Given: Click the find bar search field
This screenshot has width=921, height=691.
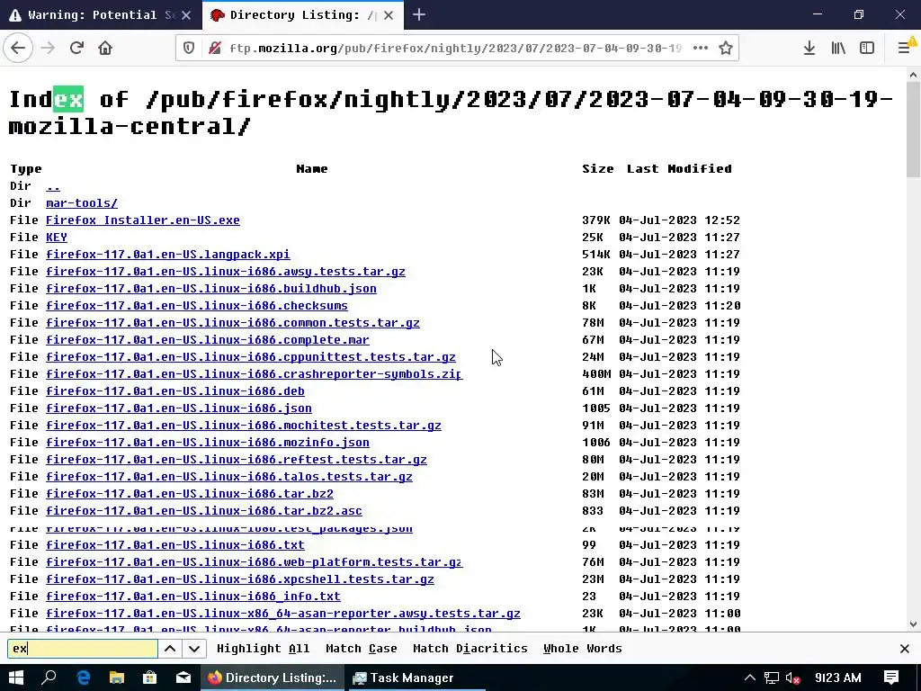Looking at the screenshot, I should click(83, 648).
